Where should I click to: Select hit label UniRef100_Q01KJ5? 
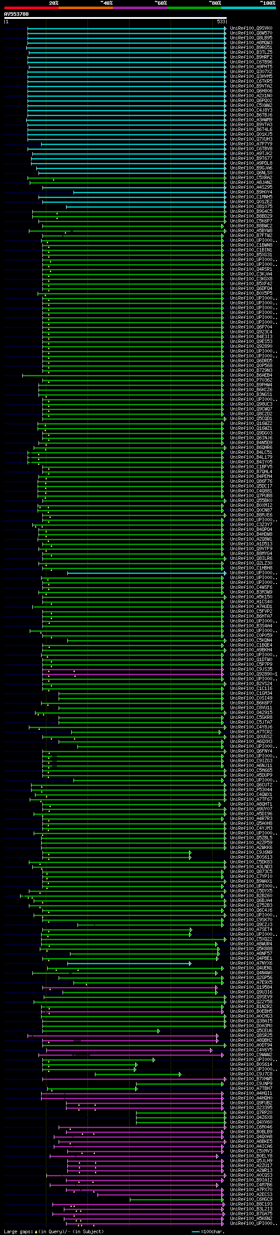(251, 134)
